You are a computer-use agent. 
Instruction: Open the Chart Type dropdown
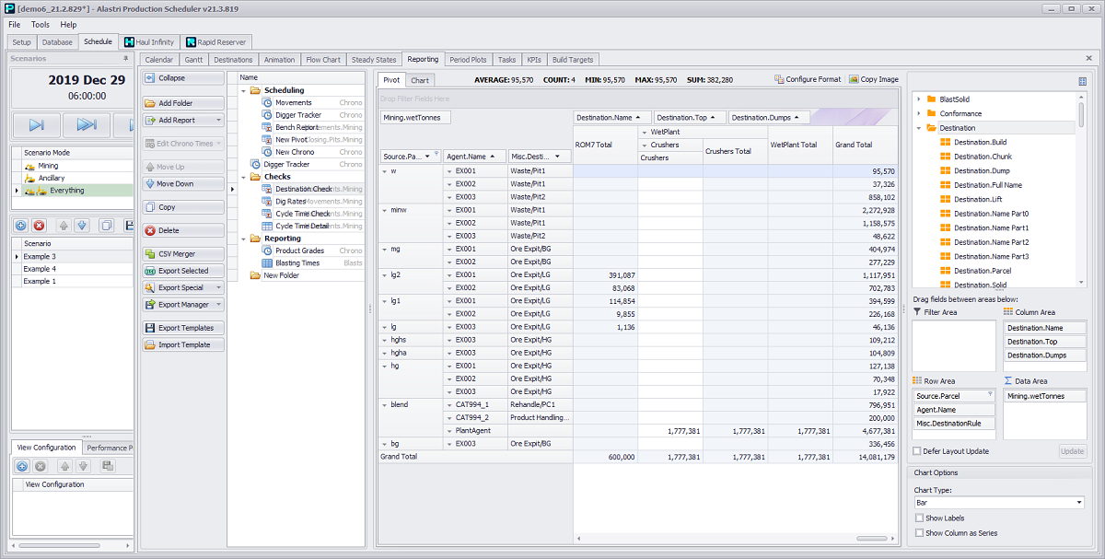[x=1078, y=503]
